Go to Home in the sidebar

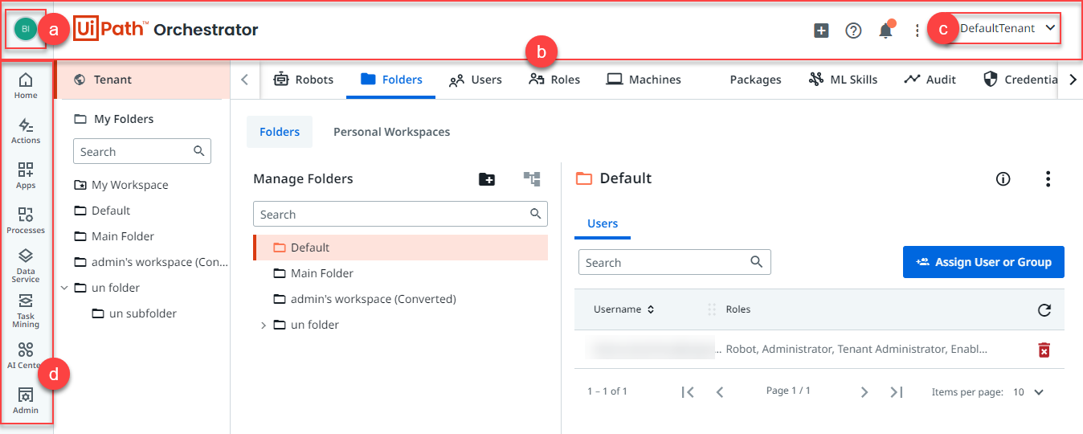tap(26, 86)
